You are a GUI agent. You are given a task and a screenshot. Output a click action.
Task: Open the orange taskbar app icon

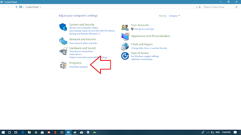point(55,132)
